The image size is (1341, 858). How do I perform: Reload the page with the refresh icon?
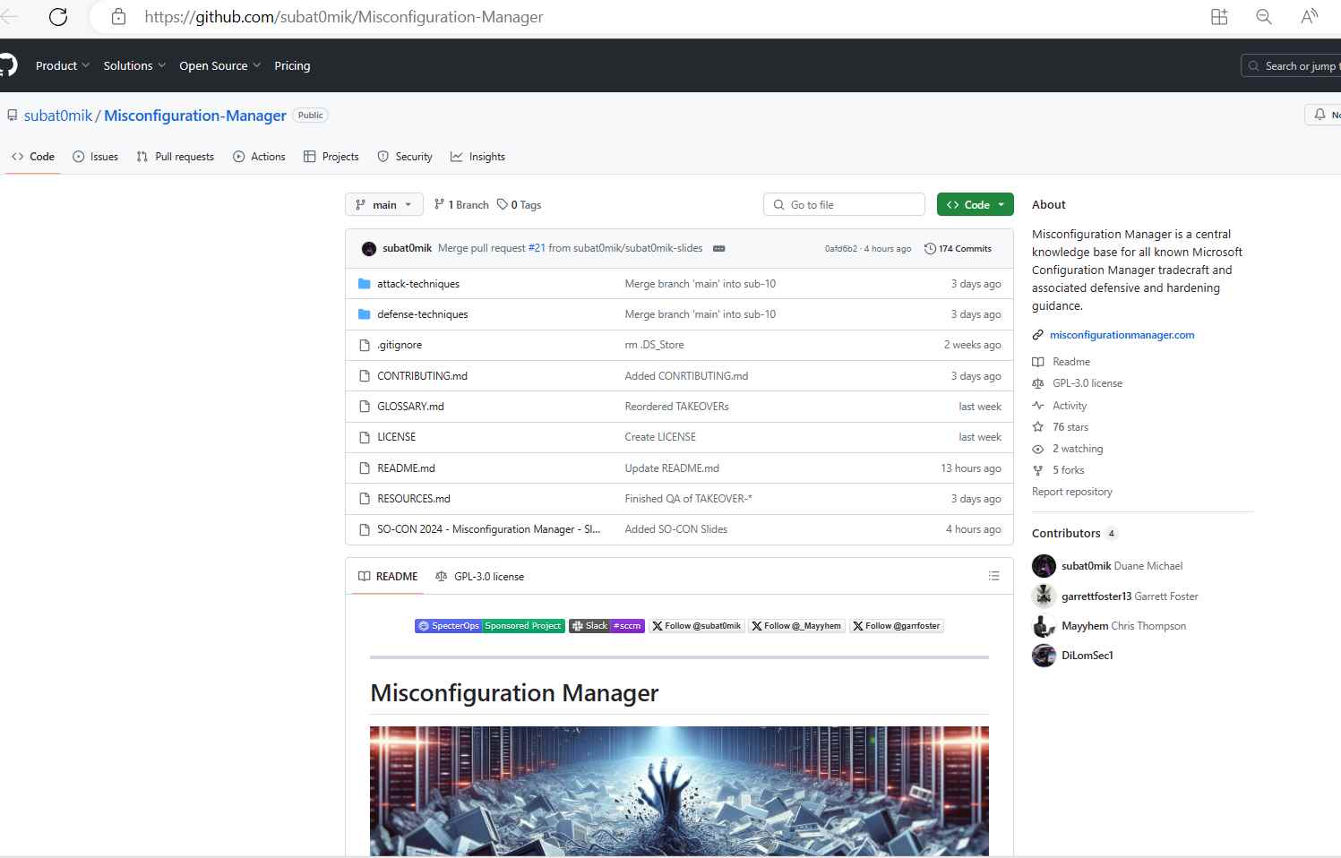(x=58, y=16)
